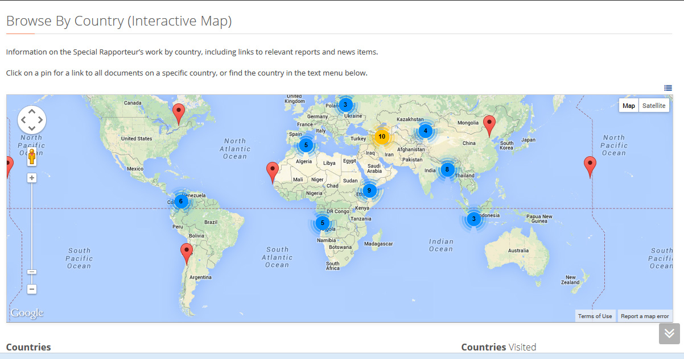Screen dimensions: 684x359
Task: Click the cluster of 3 near Poland
Action: tap(345, 105)
